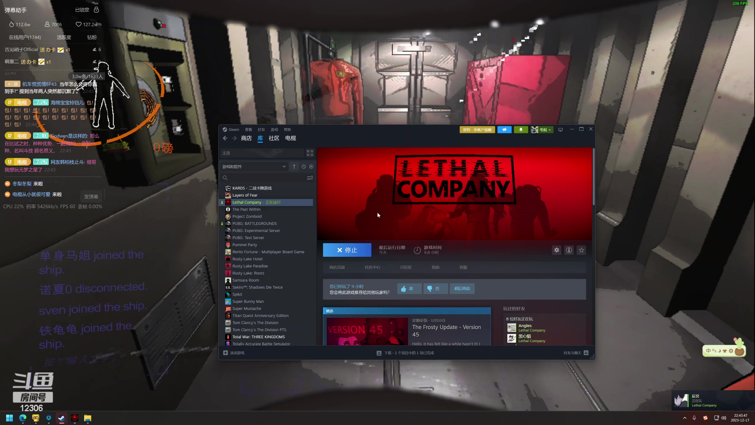Click the sort ascending arrow in library
755x425 pixels.
[x=294, y=167]
